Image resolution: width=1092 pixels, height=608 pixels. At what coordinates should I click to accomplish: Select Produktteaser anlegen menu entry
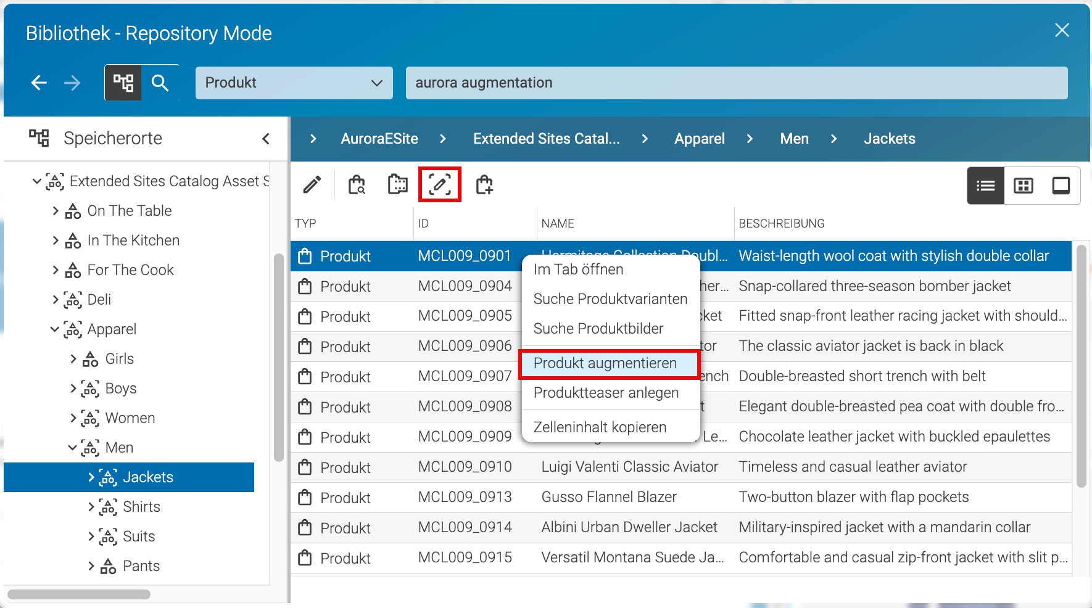(x=606, y=393)
